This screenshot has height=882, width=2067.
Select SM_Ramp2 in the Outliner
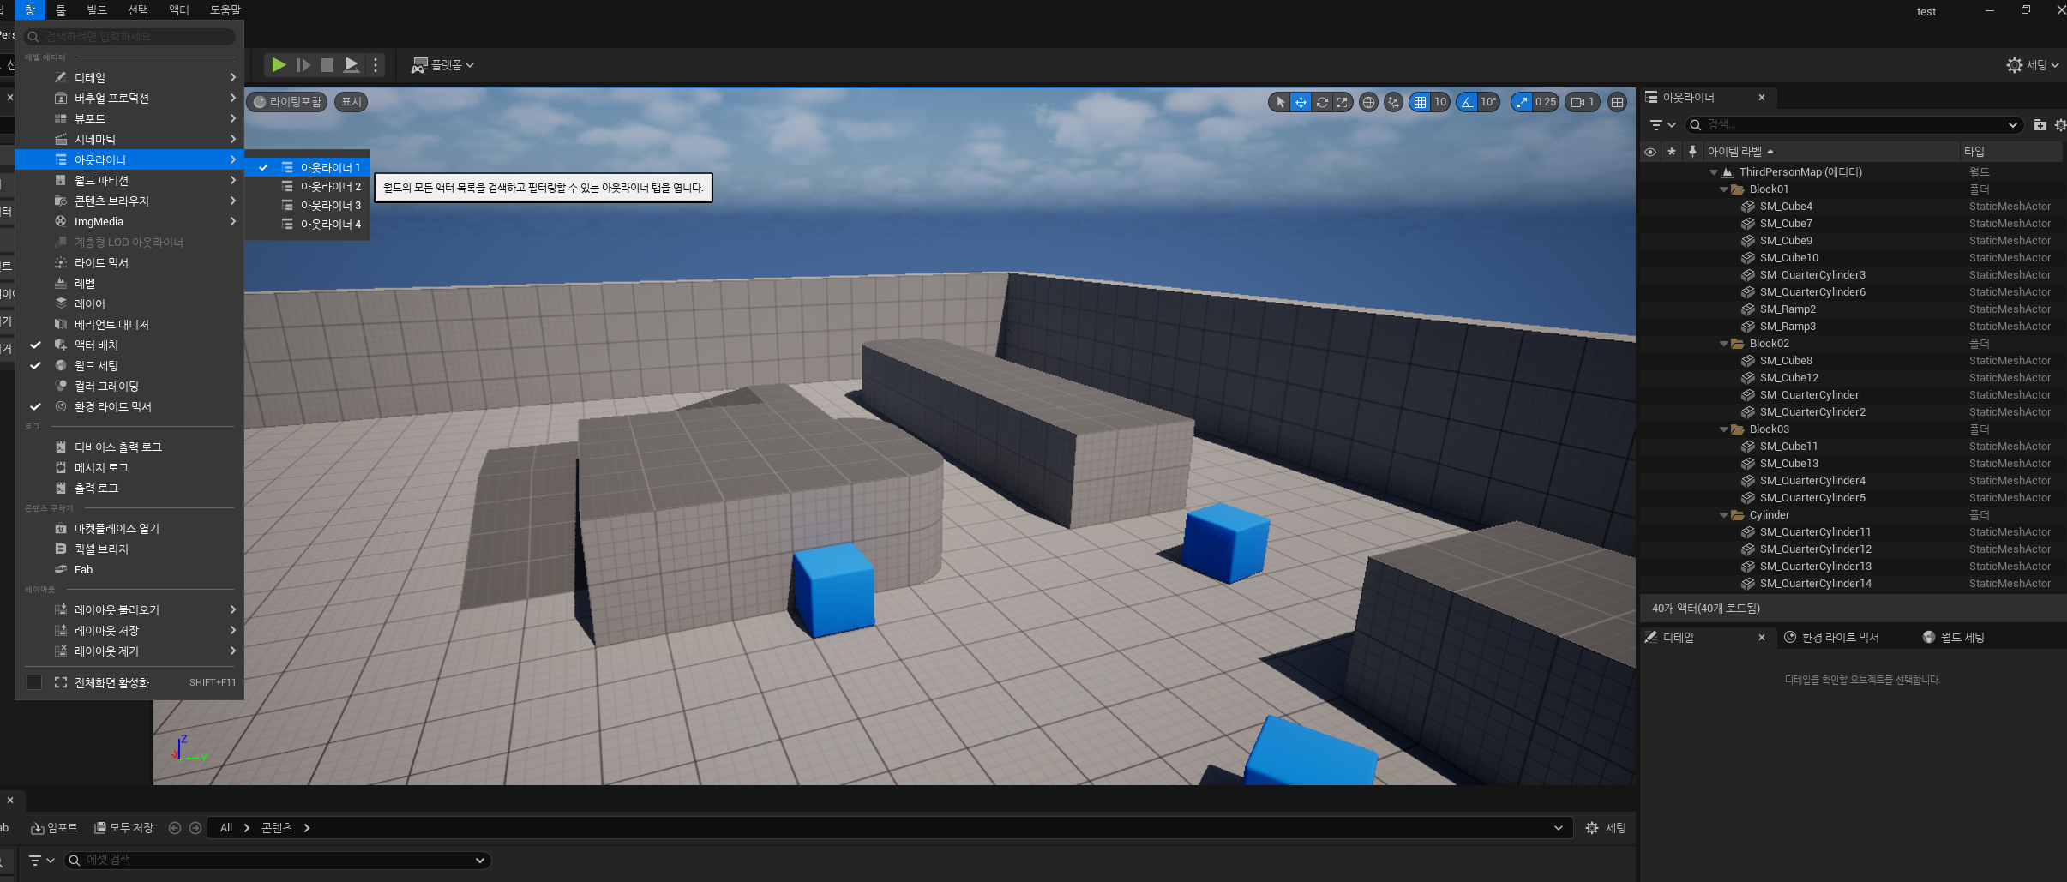pos(1788,309)
